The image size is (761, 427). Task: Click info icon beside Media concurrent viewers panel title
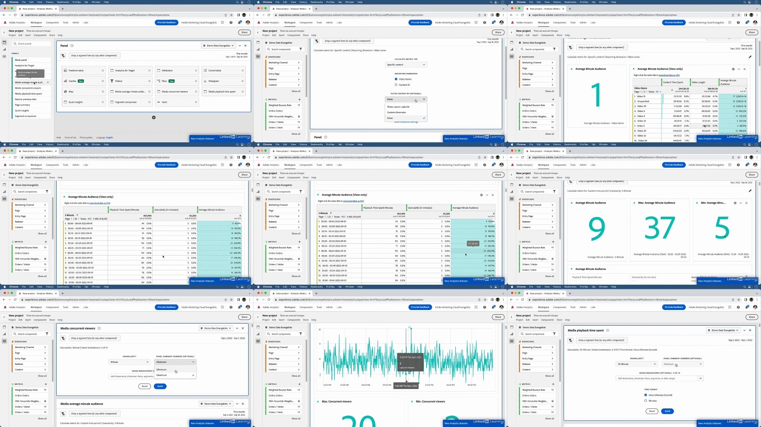pos(99,328)
